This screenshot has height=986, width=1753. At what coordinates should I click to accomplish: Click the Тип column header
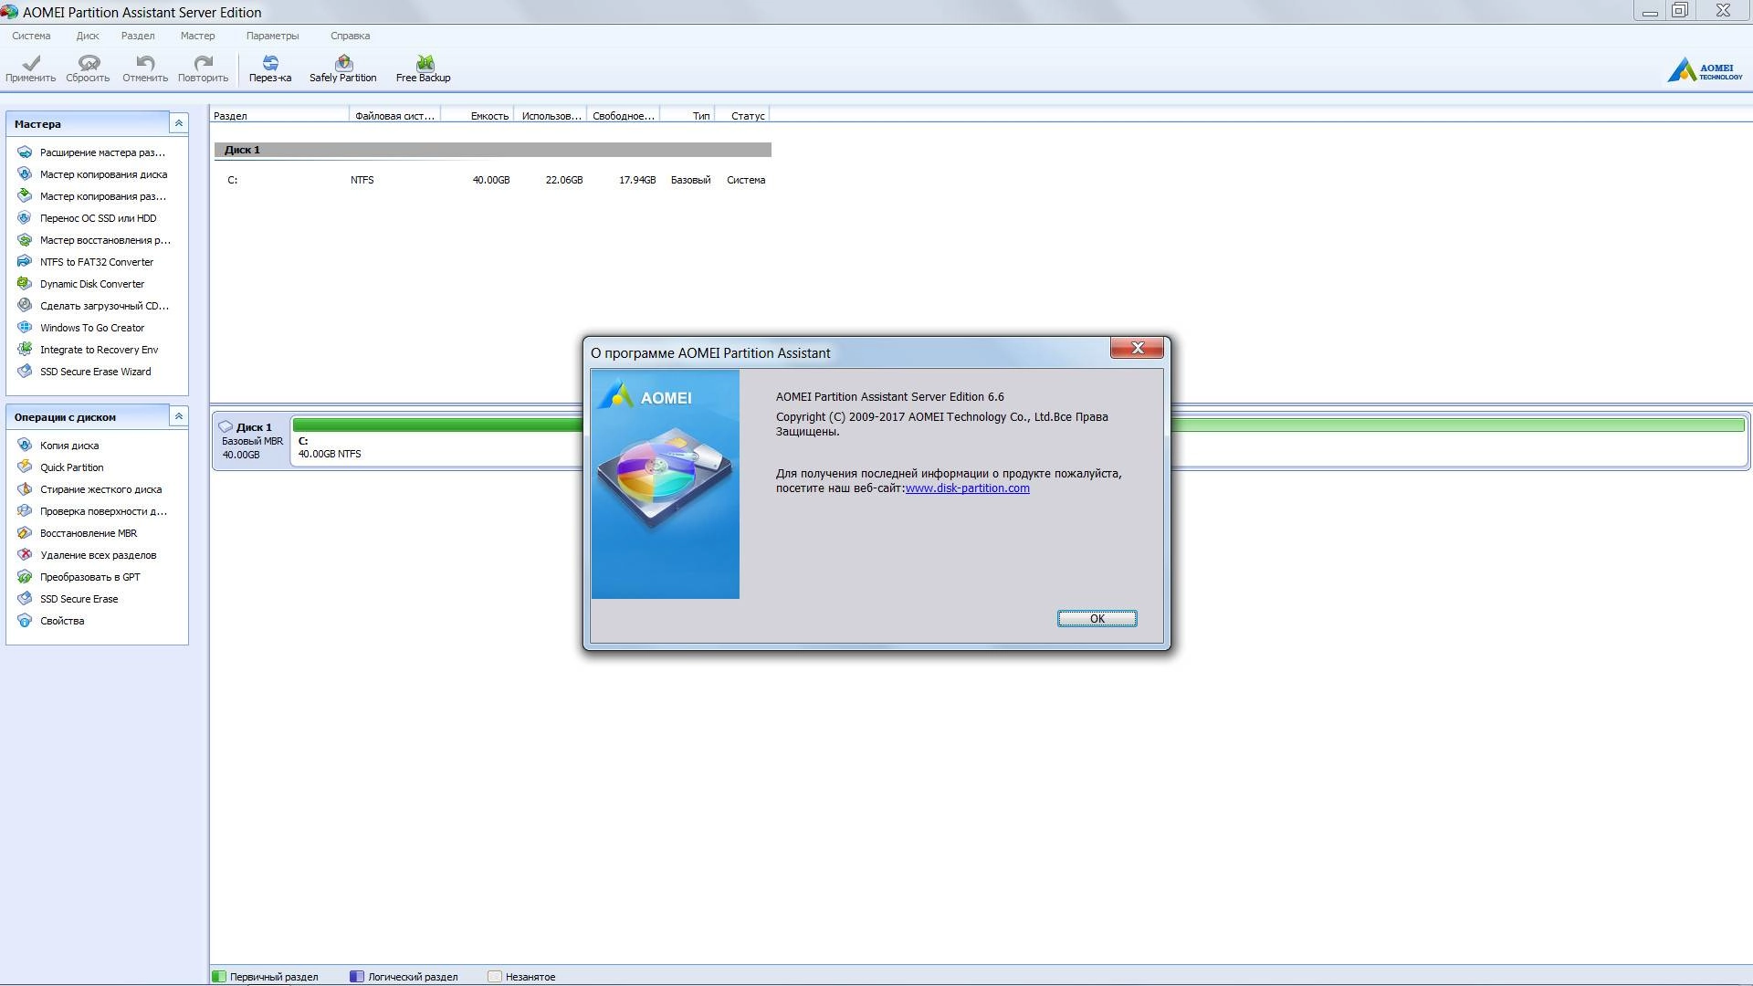(688, 115)
